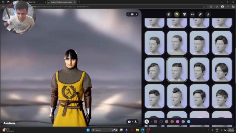The image size is (236, 133).
Task: Open the browser favorites list icon
Action: click(x=217, y=7)
